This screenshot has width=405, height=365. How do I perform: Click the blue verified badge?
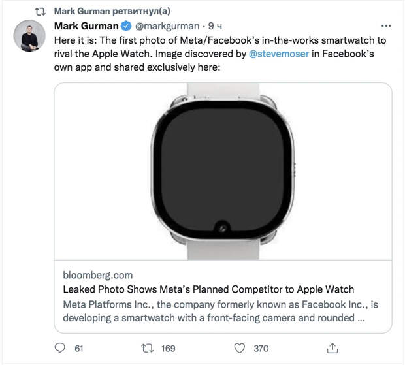pyautogui.click(x=126, y=26)
